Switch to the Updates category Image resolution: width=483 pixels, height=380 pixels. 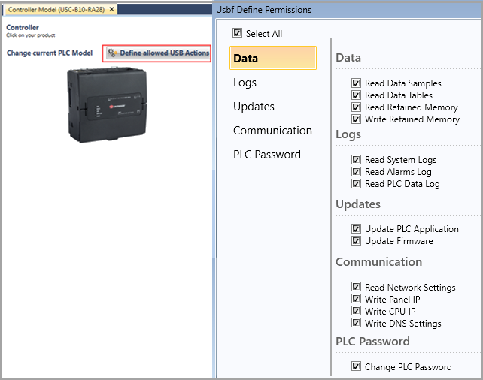tap(254, 107)
